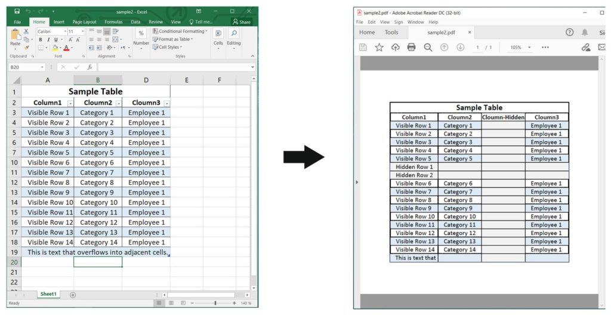Screen dimensions: 611x316
Task: Add a new sheet with plus icon
Action: (73, 295)
